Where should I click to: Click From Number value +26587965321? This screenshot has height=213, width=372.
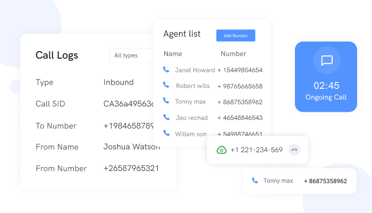pyautogui.click(x=131, y=168)
